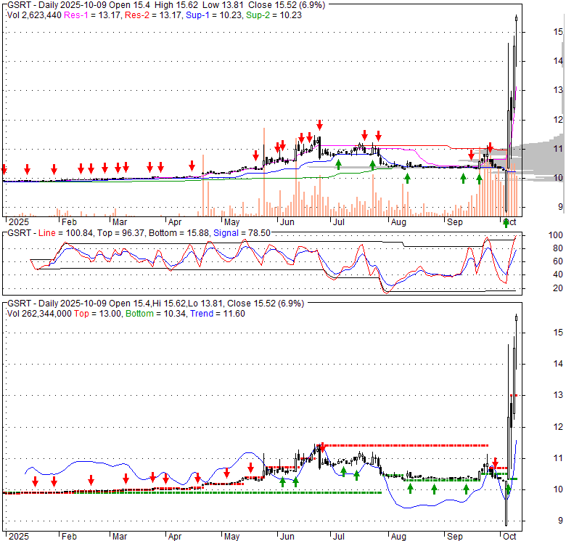Select the Vol 262,344,000 text
Viewport: 566px width, 541px height.
click(x=39, y=314)
